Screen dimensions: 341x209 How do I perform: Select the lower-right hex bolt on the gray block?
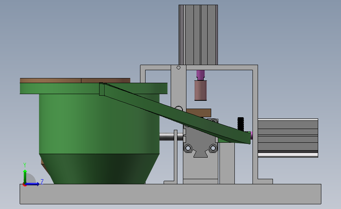[x=213, y=149]
